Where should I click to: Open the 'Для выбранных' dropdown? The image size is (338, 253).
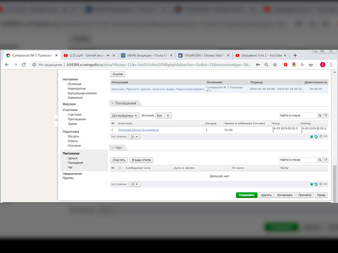click(x=125, y=116)
